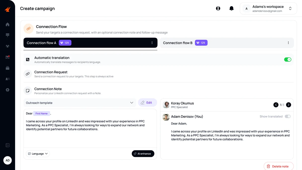Screen dimensions: 302x170
Task: Click the network people icon in sidebar
Action: 8,46
